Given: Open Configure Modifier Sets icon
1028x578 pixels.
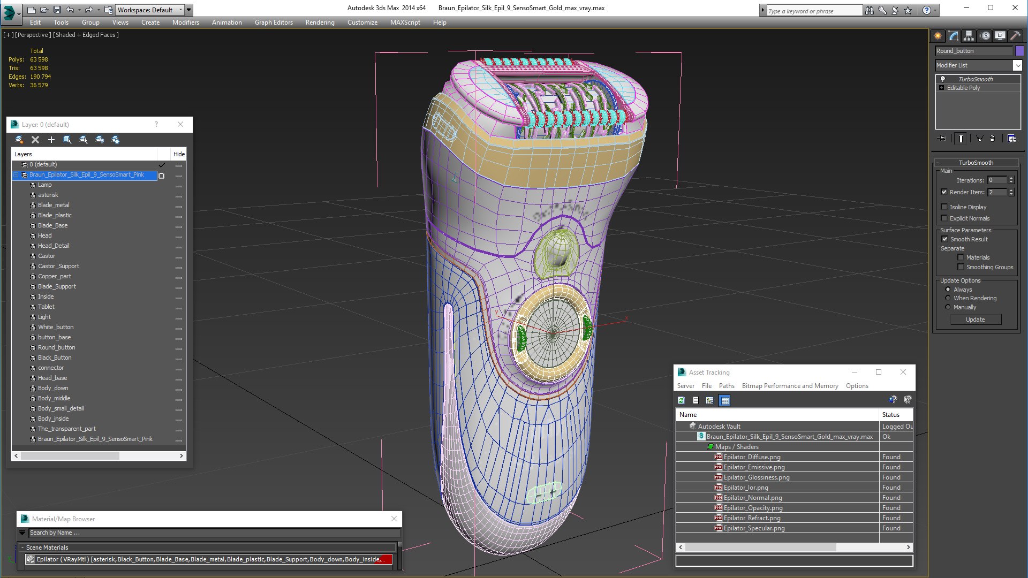Looking at the screenshot, I should tap(1011, 139).
